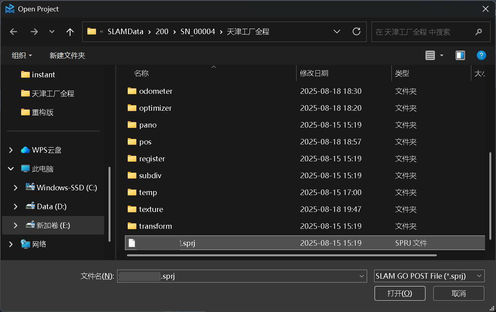The height and width of the screenshot is (312, 496).
Task: Expand the Windows-SSD (C:) drive
Action: tap(16, 188)
